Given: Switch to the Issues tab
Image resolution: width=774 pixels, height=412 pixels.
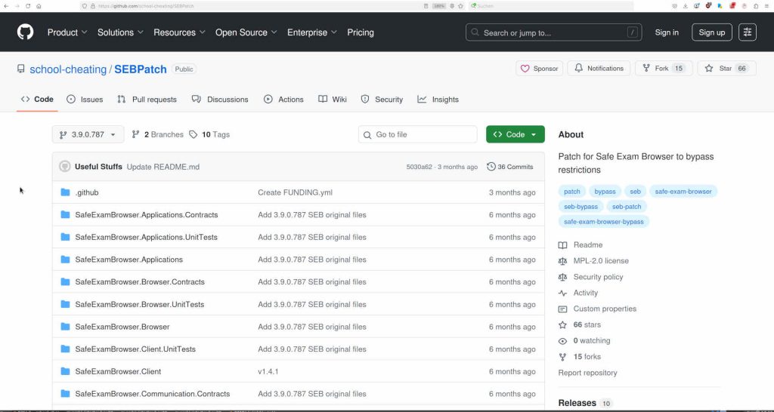Looking at the screenshot, I should [x=85, y=99].
